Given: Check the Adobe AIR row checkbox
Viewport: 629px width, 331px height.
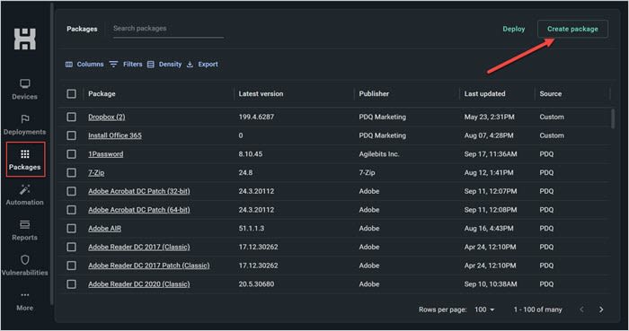Looking at the screenshot, I should pos(71,229).
